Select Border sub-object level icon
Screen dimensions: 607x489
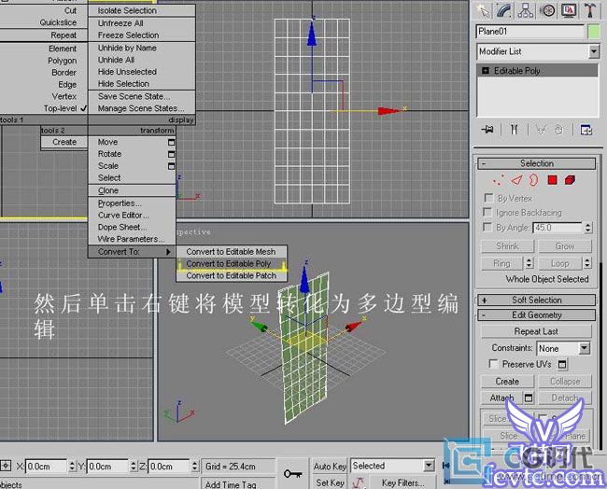(534, 180)
